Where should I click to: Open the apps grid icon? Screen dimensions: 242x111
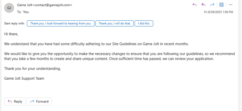click(x=222, y=5)
